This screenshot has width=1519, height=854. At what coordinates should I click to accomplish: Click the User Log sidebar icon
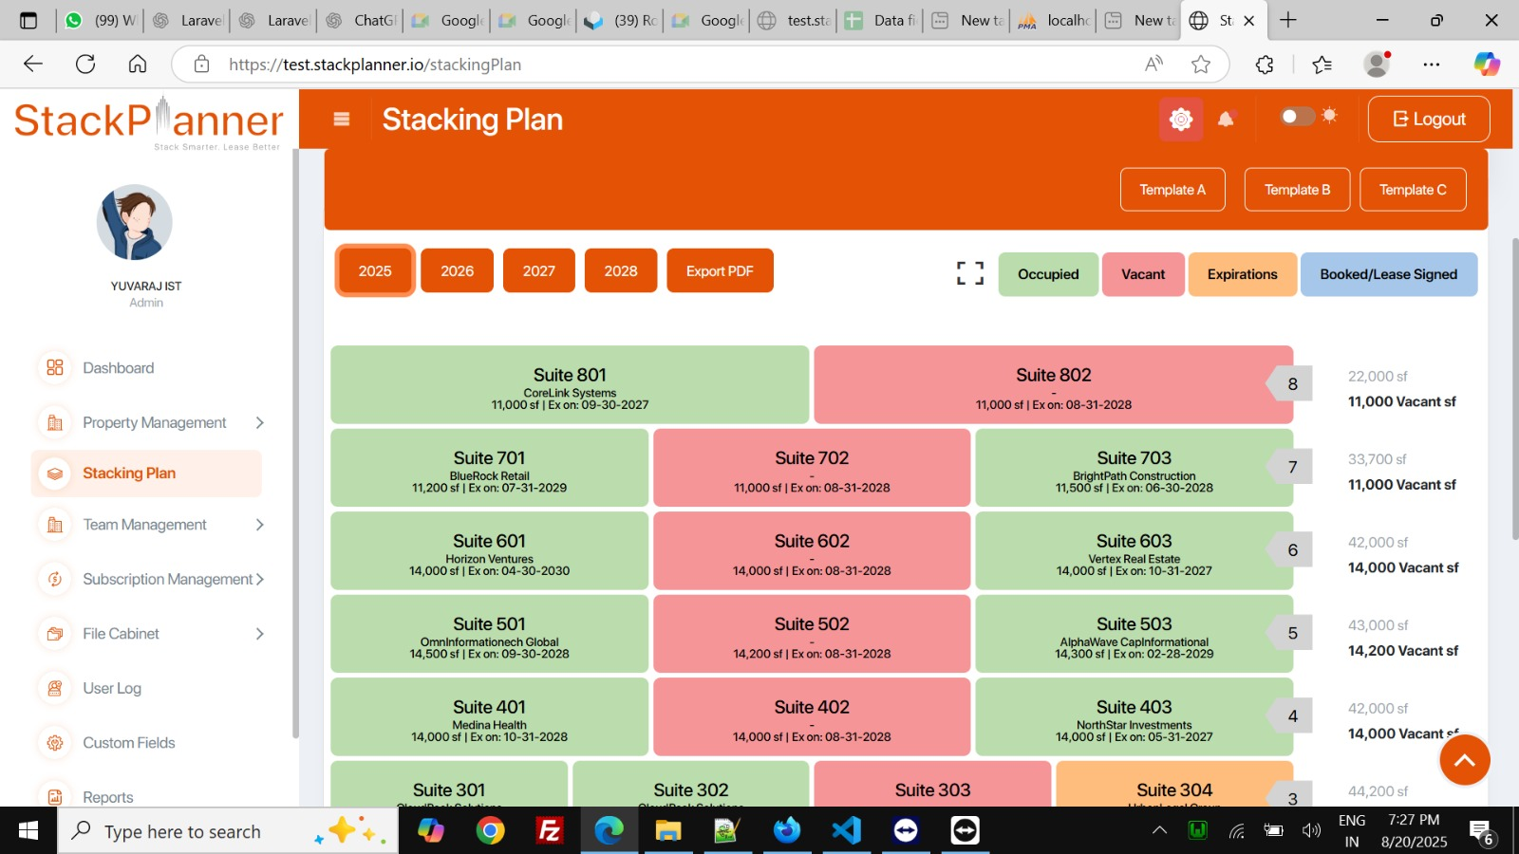click(55, 689)
